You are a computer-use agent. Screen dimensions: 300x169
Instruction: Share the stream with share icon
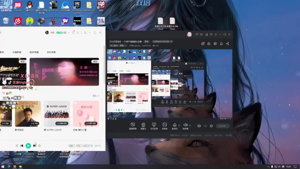(x=228, y=44)
